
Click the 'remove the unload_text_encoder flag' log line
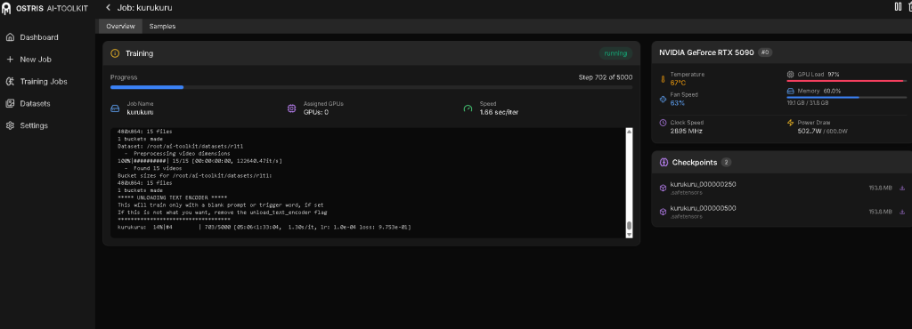click(x=222, y=213)
